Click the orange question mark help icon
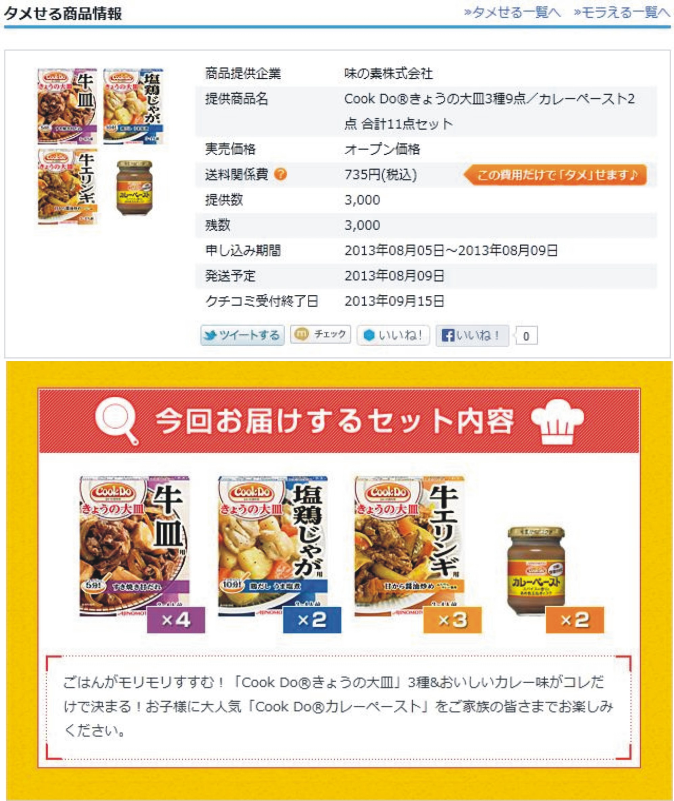The image size is (674, 801). point(281,174)
